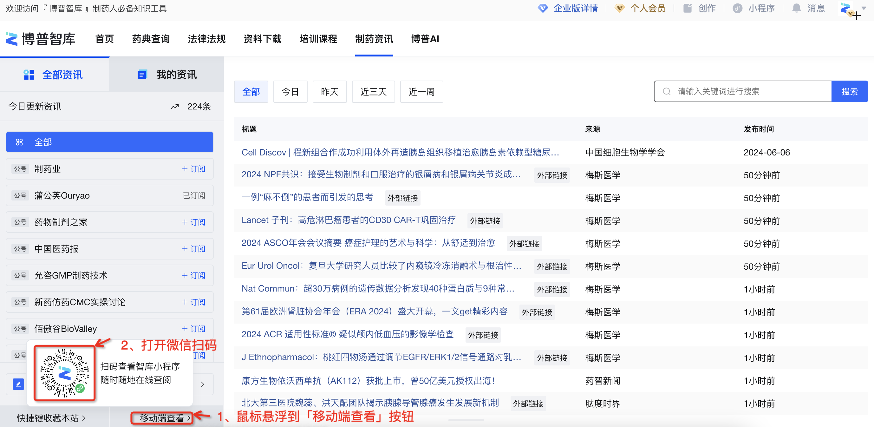Click the 博普智库 logo
874x427 pixels.
click(40, 39)
